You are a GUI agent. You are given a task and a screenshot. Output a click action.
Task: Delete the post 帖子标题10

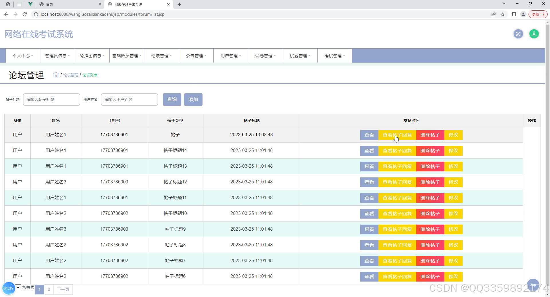[x=430, y=214]
